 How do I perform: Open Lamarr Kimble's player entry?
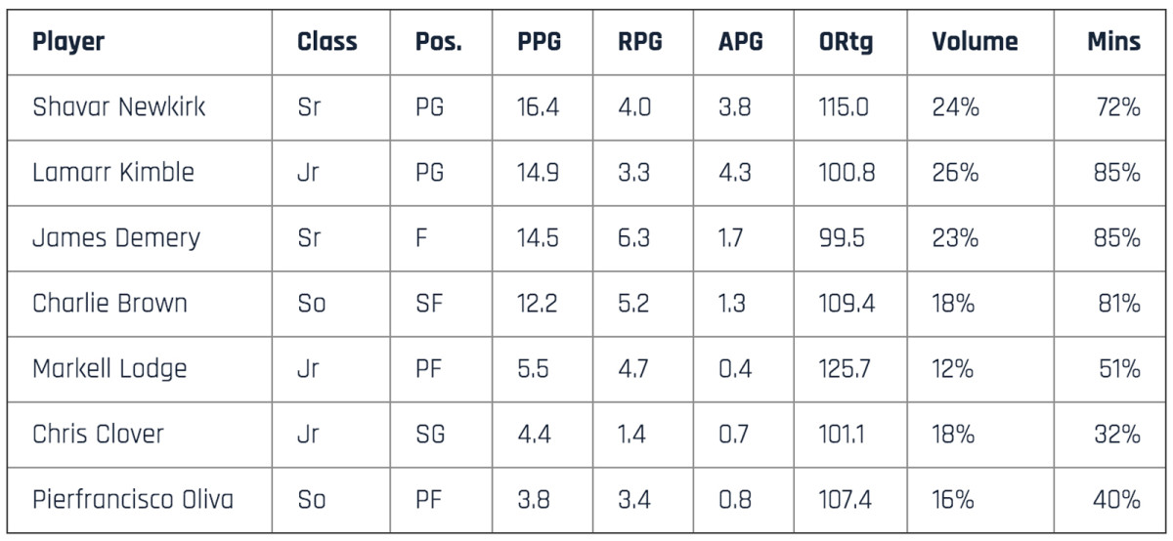point(113,173)
